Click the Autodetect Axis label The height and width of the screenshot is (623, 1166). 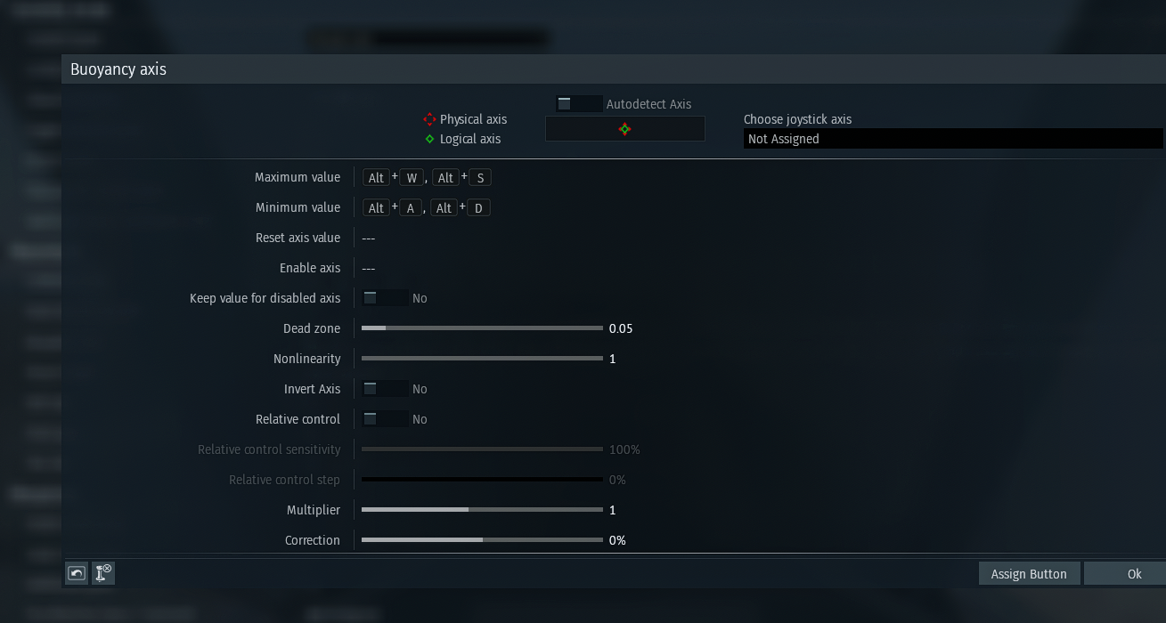[x=648, y=104]
